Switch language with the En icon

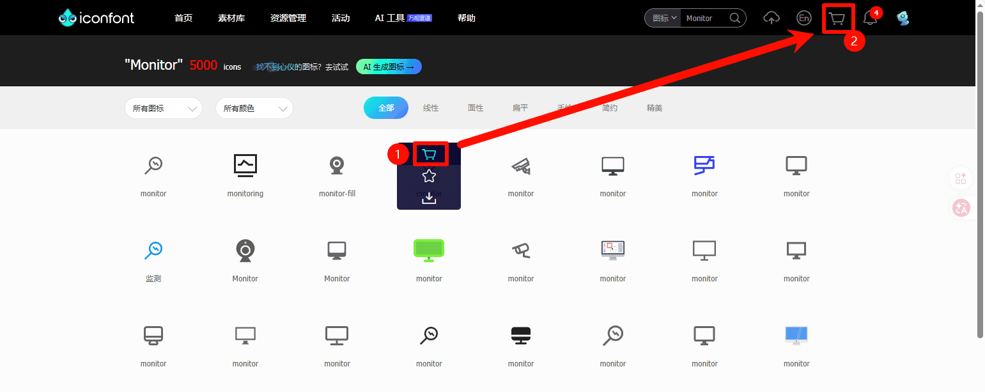803,17
